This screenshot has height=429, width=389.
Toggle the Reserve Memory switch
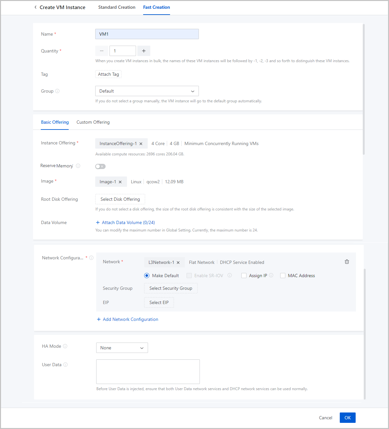tap(100, 166)
